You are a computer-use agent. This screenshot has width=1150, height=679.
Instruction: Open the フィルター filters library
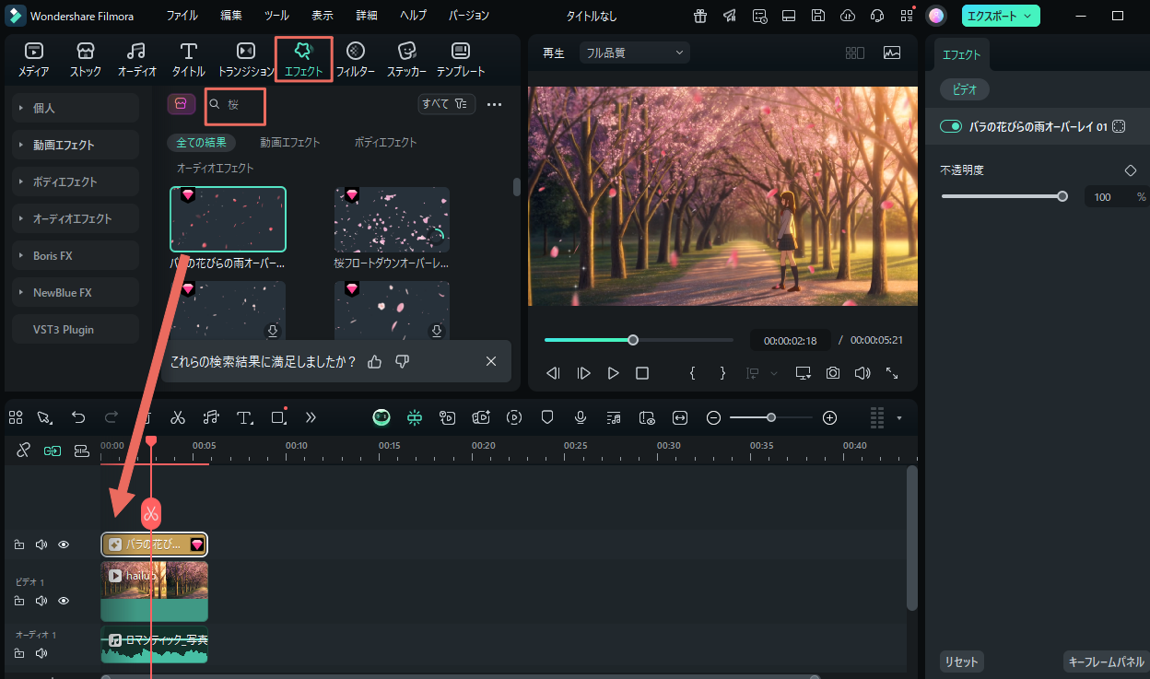click(x=355, y=59)
